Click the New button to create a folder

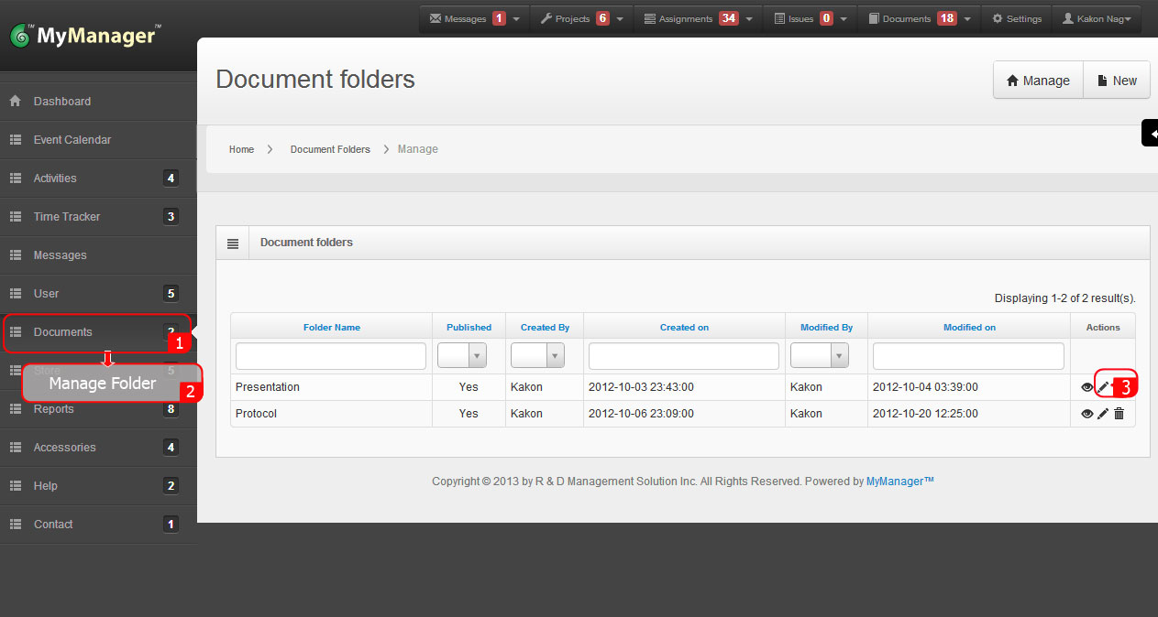coord(1116,80)
